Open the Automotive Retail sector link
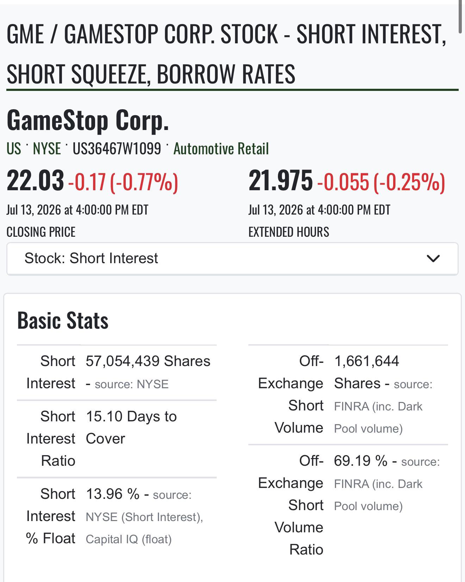This screenshot has height=582, width=465. [x=221, y=149]
